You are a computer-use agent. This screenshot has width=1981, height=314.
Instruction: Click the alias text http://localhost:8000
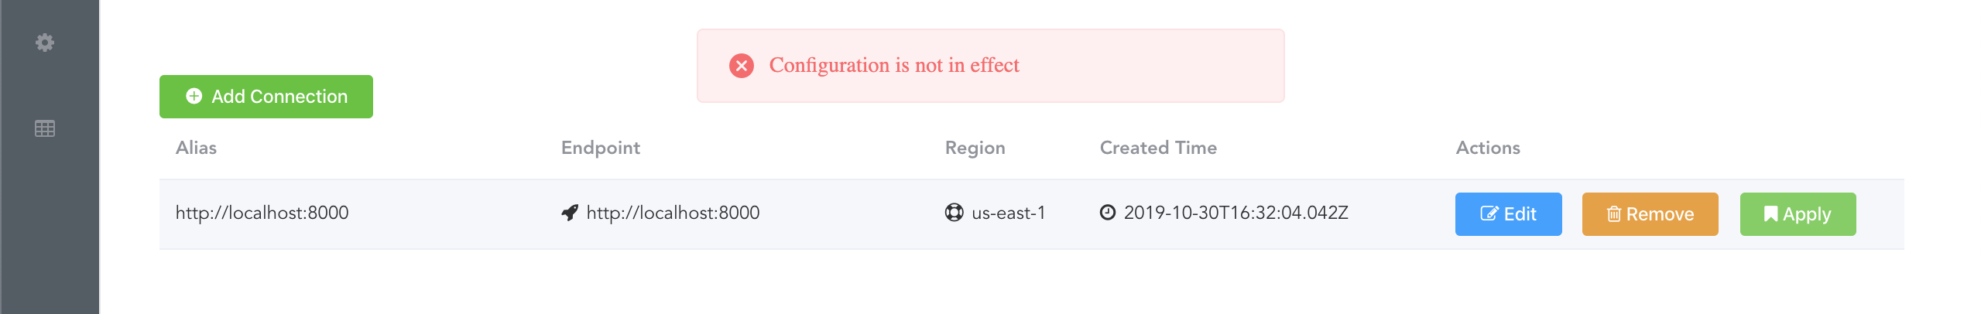[262, 213]
